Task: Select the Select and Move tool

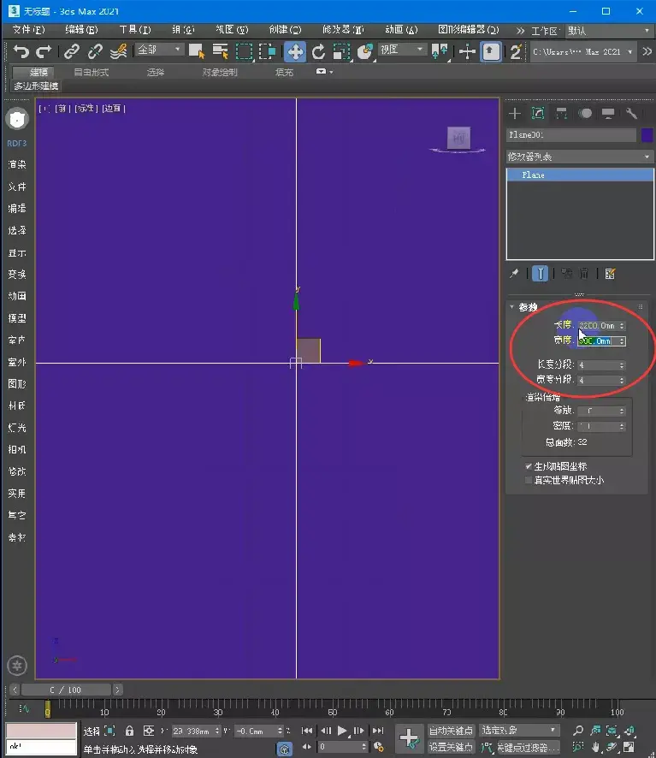Action: (x=295, y=51)
